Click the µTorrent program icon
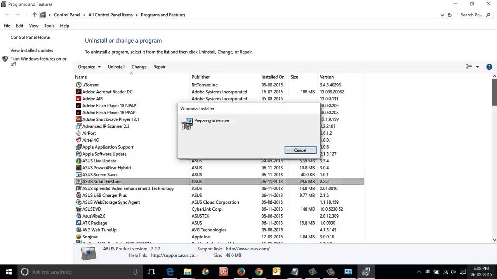497x279 pixels. [78, 85]
